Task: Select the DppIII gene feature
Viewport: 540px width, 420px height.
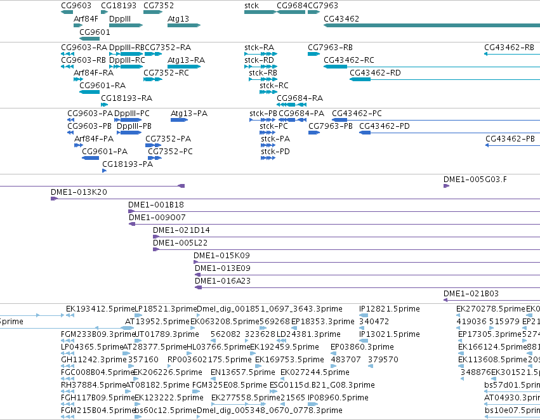Action: point(126,25)
